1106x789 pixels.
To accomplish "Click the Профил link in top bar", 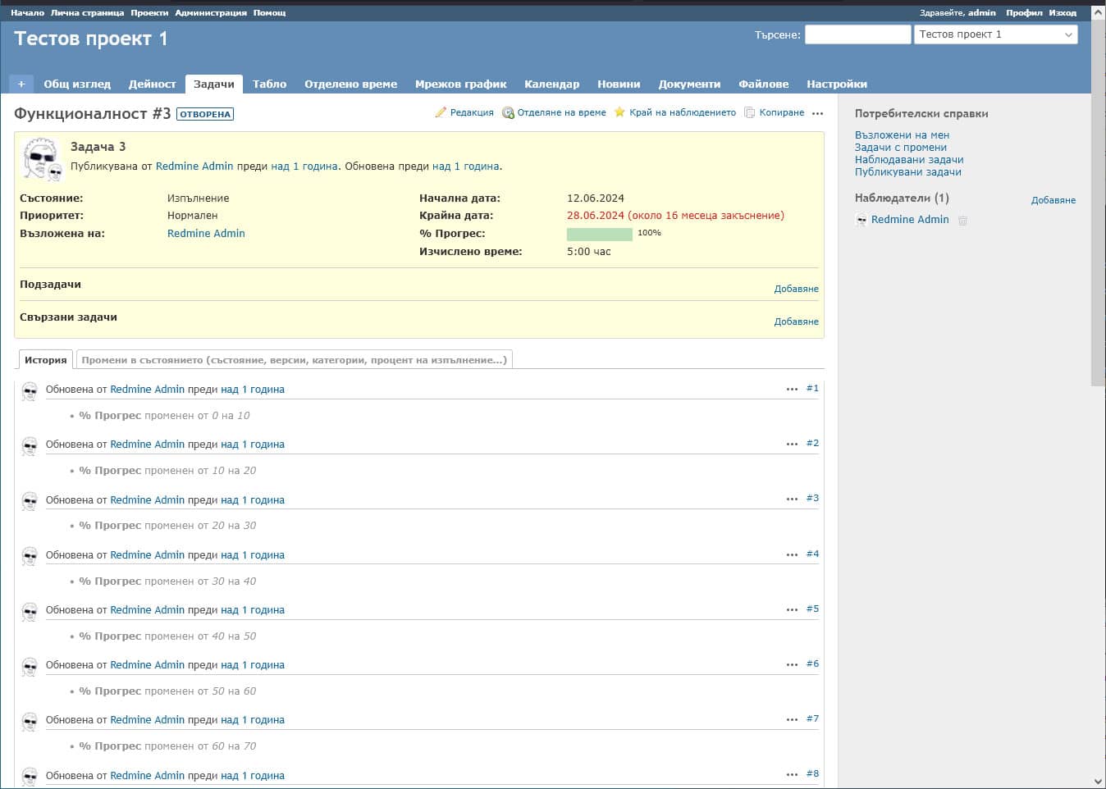I will 1024,13.
